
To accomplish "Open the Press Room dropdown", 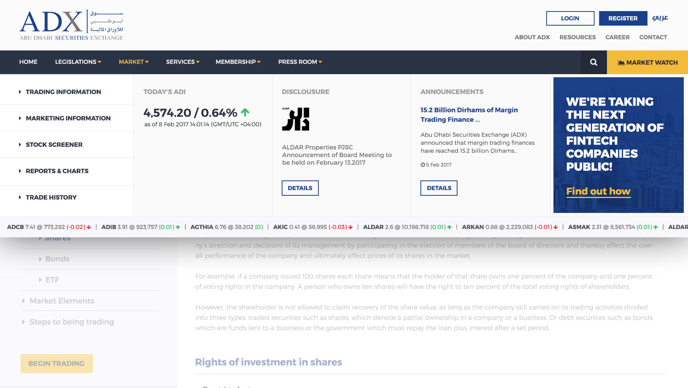I will [300, 62].
